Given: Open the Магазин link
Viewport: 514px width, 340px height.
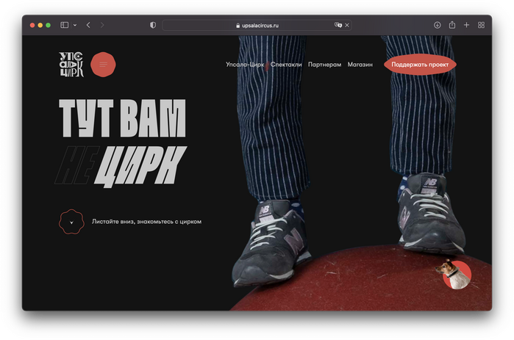Looking at the screenshot, I should coord(360,65).
